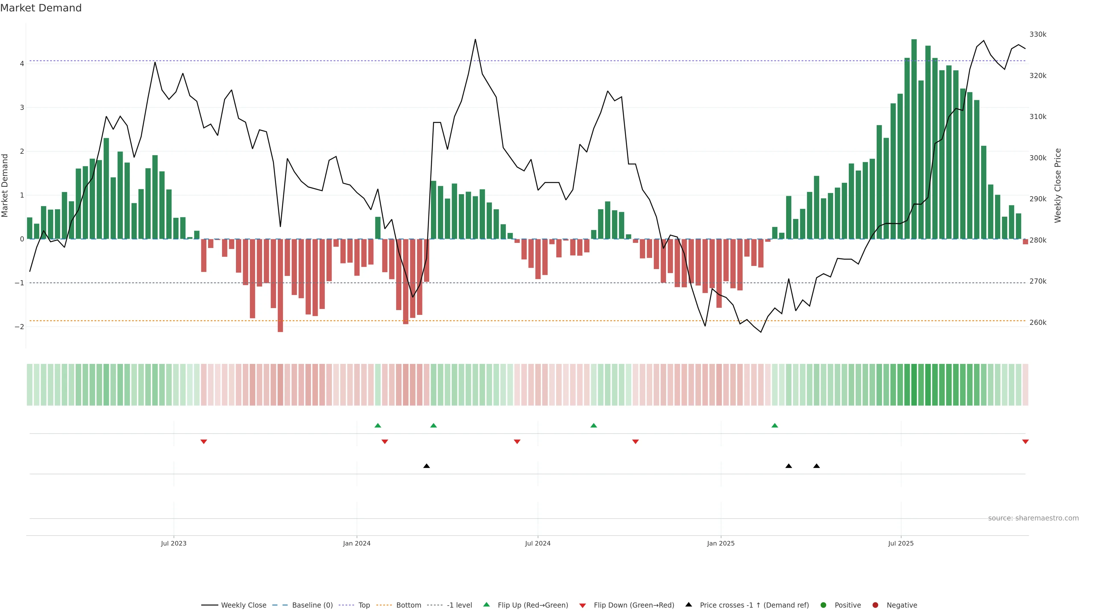This screenshot has height=615, width=1093.
Task: Click the source sharemaestro.com text
Action: pos(1033,518)
